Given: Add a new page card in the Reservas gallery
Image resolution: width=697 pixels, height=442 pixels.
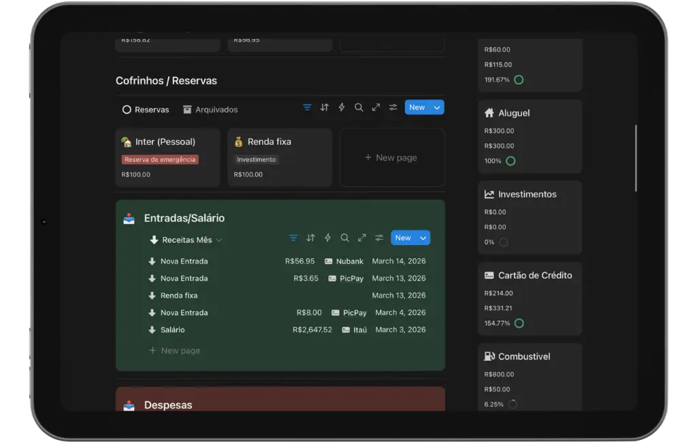Looking at the screenshot, I should click(x=392, y=157).
